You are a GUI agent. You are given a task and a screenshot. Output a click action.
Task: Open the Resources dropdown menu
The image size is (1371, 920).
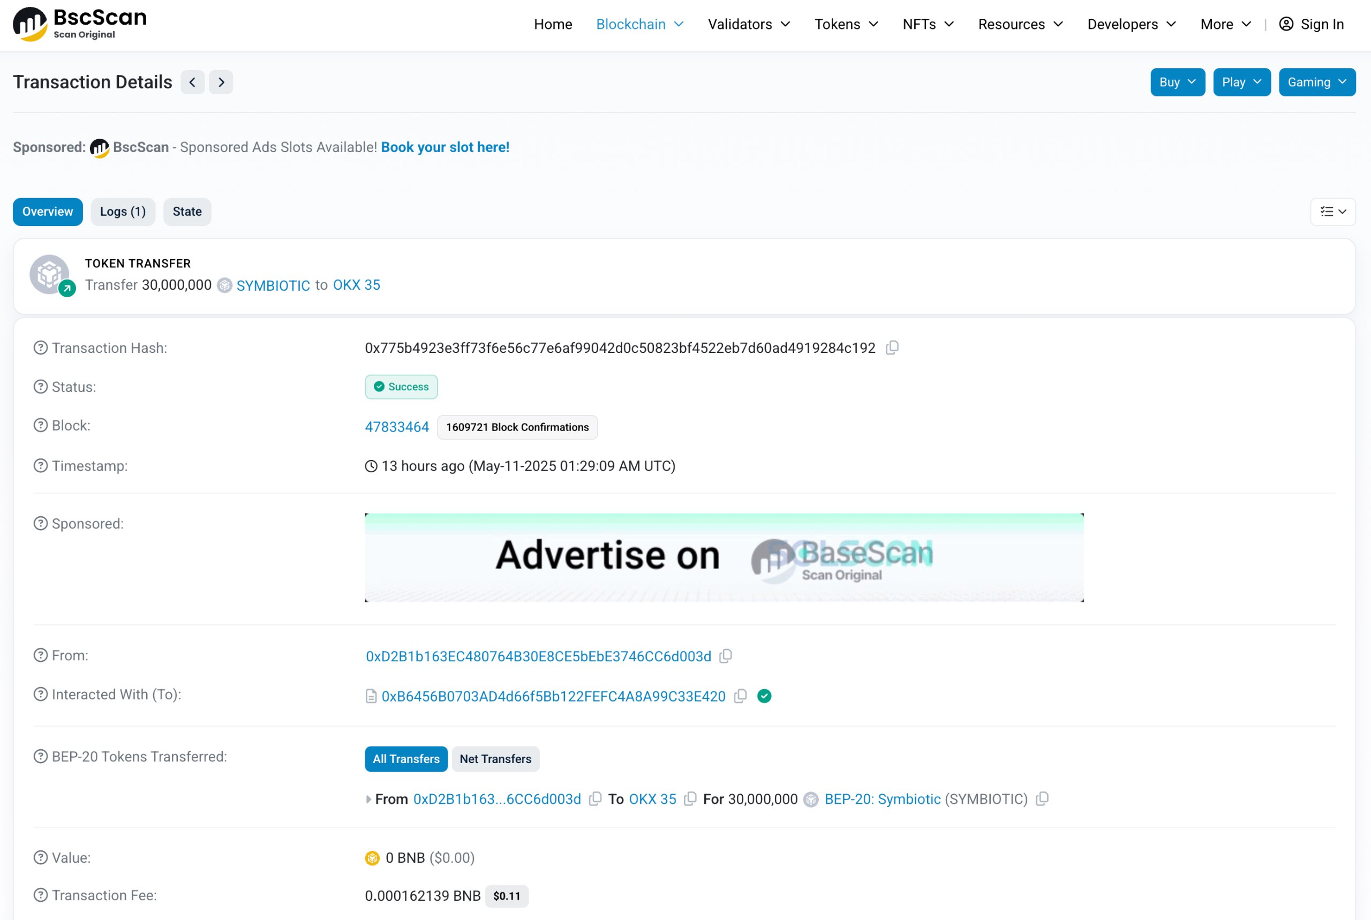(x=1020, y=24)
